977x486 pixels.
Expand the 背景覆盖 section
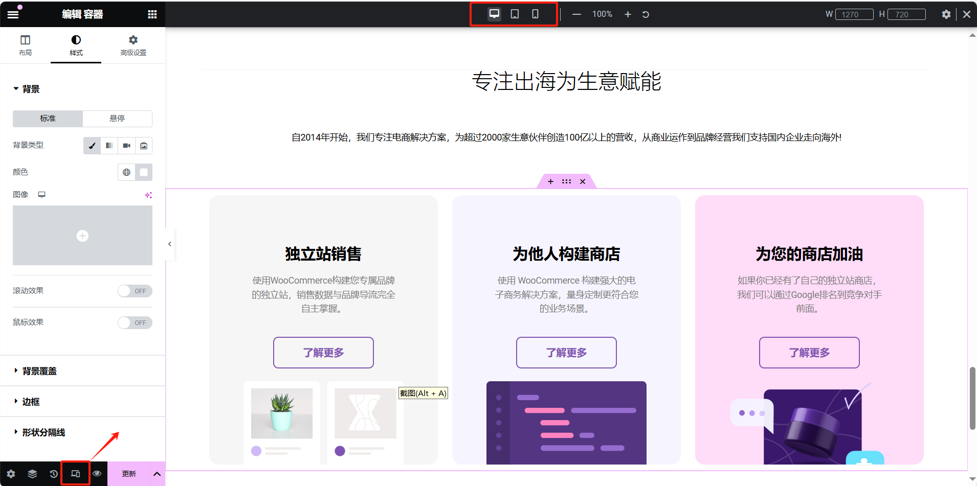click(x=39, y=371)
